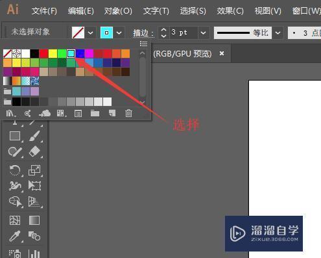Open the 文字(T) menu
This screenshot has height=258, width=321.
point(156,11)
